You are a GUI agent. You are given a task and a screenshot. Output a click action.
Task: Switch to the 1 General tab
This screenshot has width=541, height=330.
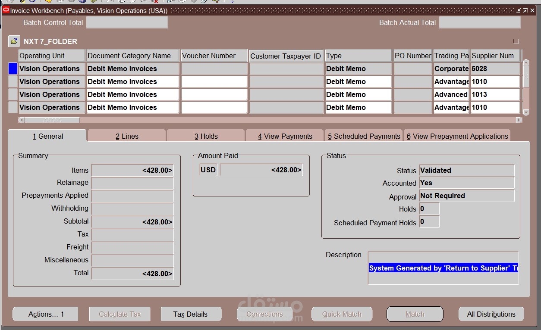pos(47,136)
